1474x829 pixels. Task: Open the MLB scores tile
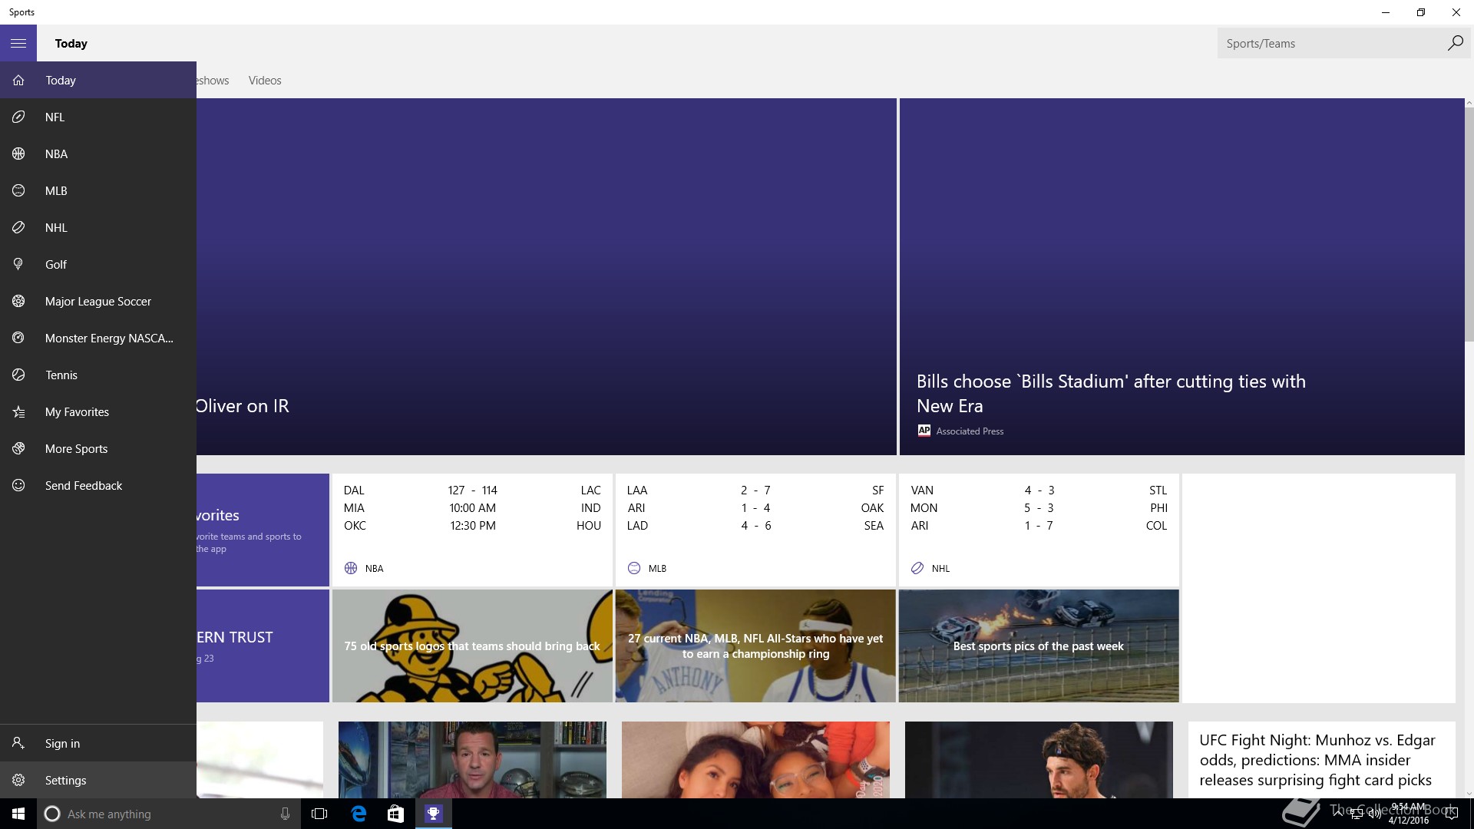point(755,530)
